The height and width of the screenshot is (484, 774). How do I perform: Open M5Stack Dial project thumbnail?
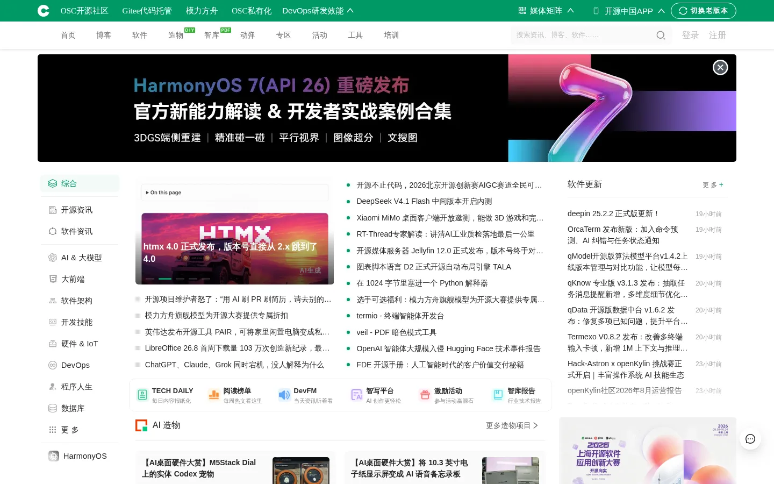point(301,471)
